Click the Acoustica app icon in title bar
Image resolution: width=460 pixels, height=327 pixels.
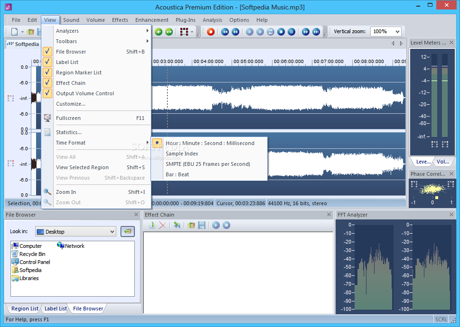[9, 7]
